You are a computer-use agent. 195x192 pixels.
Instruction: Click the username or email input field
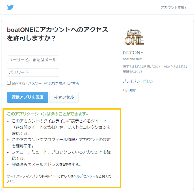pos(33,60)
